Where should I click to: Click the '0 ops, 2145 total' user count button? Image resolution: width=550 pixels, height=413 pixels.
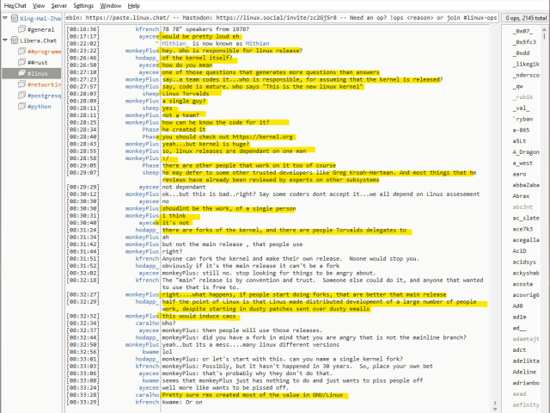[x=523, y=17]
